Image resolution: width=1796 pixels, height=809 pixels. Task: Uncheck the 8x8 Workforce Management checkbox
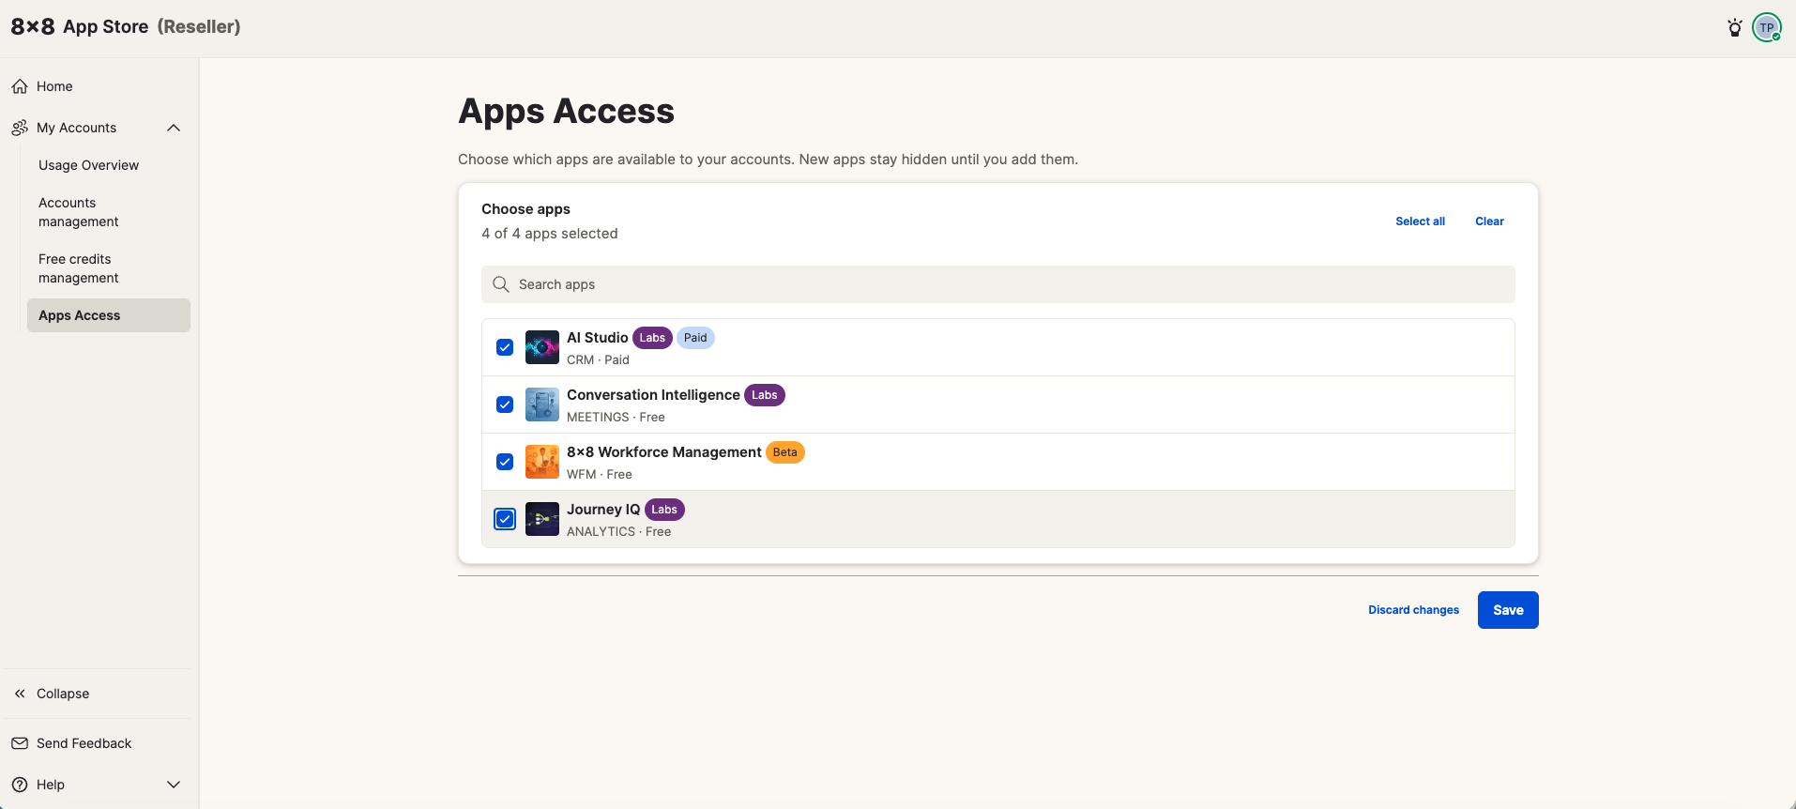[505, 462]
